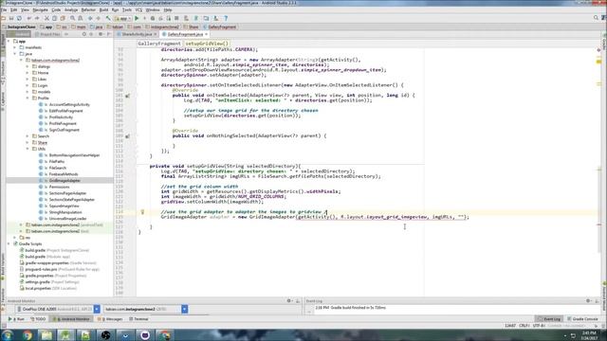Open Event Log settings gear icon
Image resolution: width=607 pixels, height=341 pixels.
coord(588,301)
